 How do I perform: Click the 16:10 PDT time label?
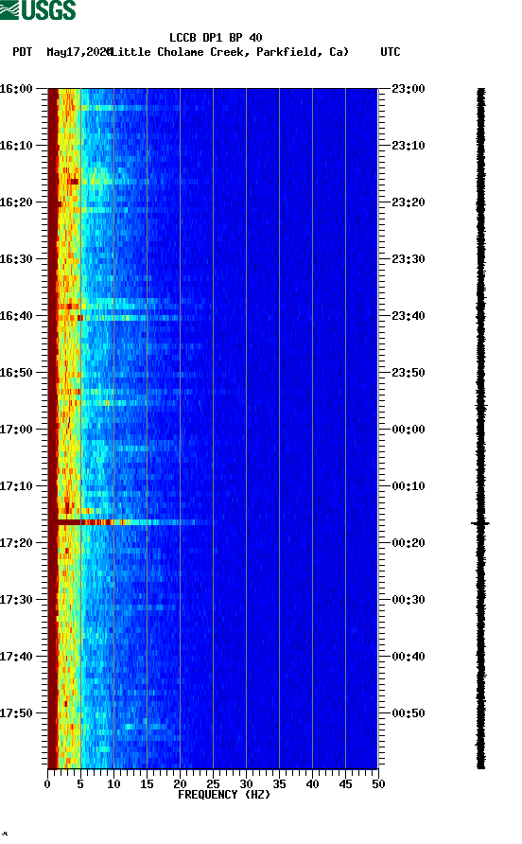[16, 146]
